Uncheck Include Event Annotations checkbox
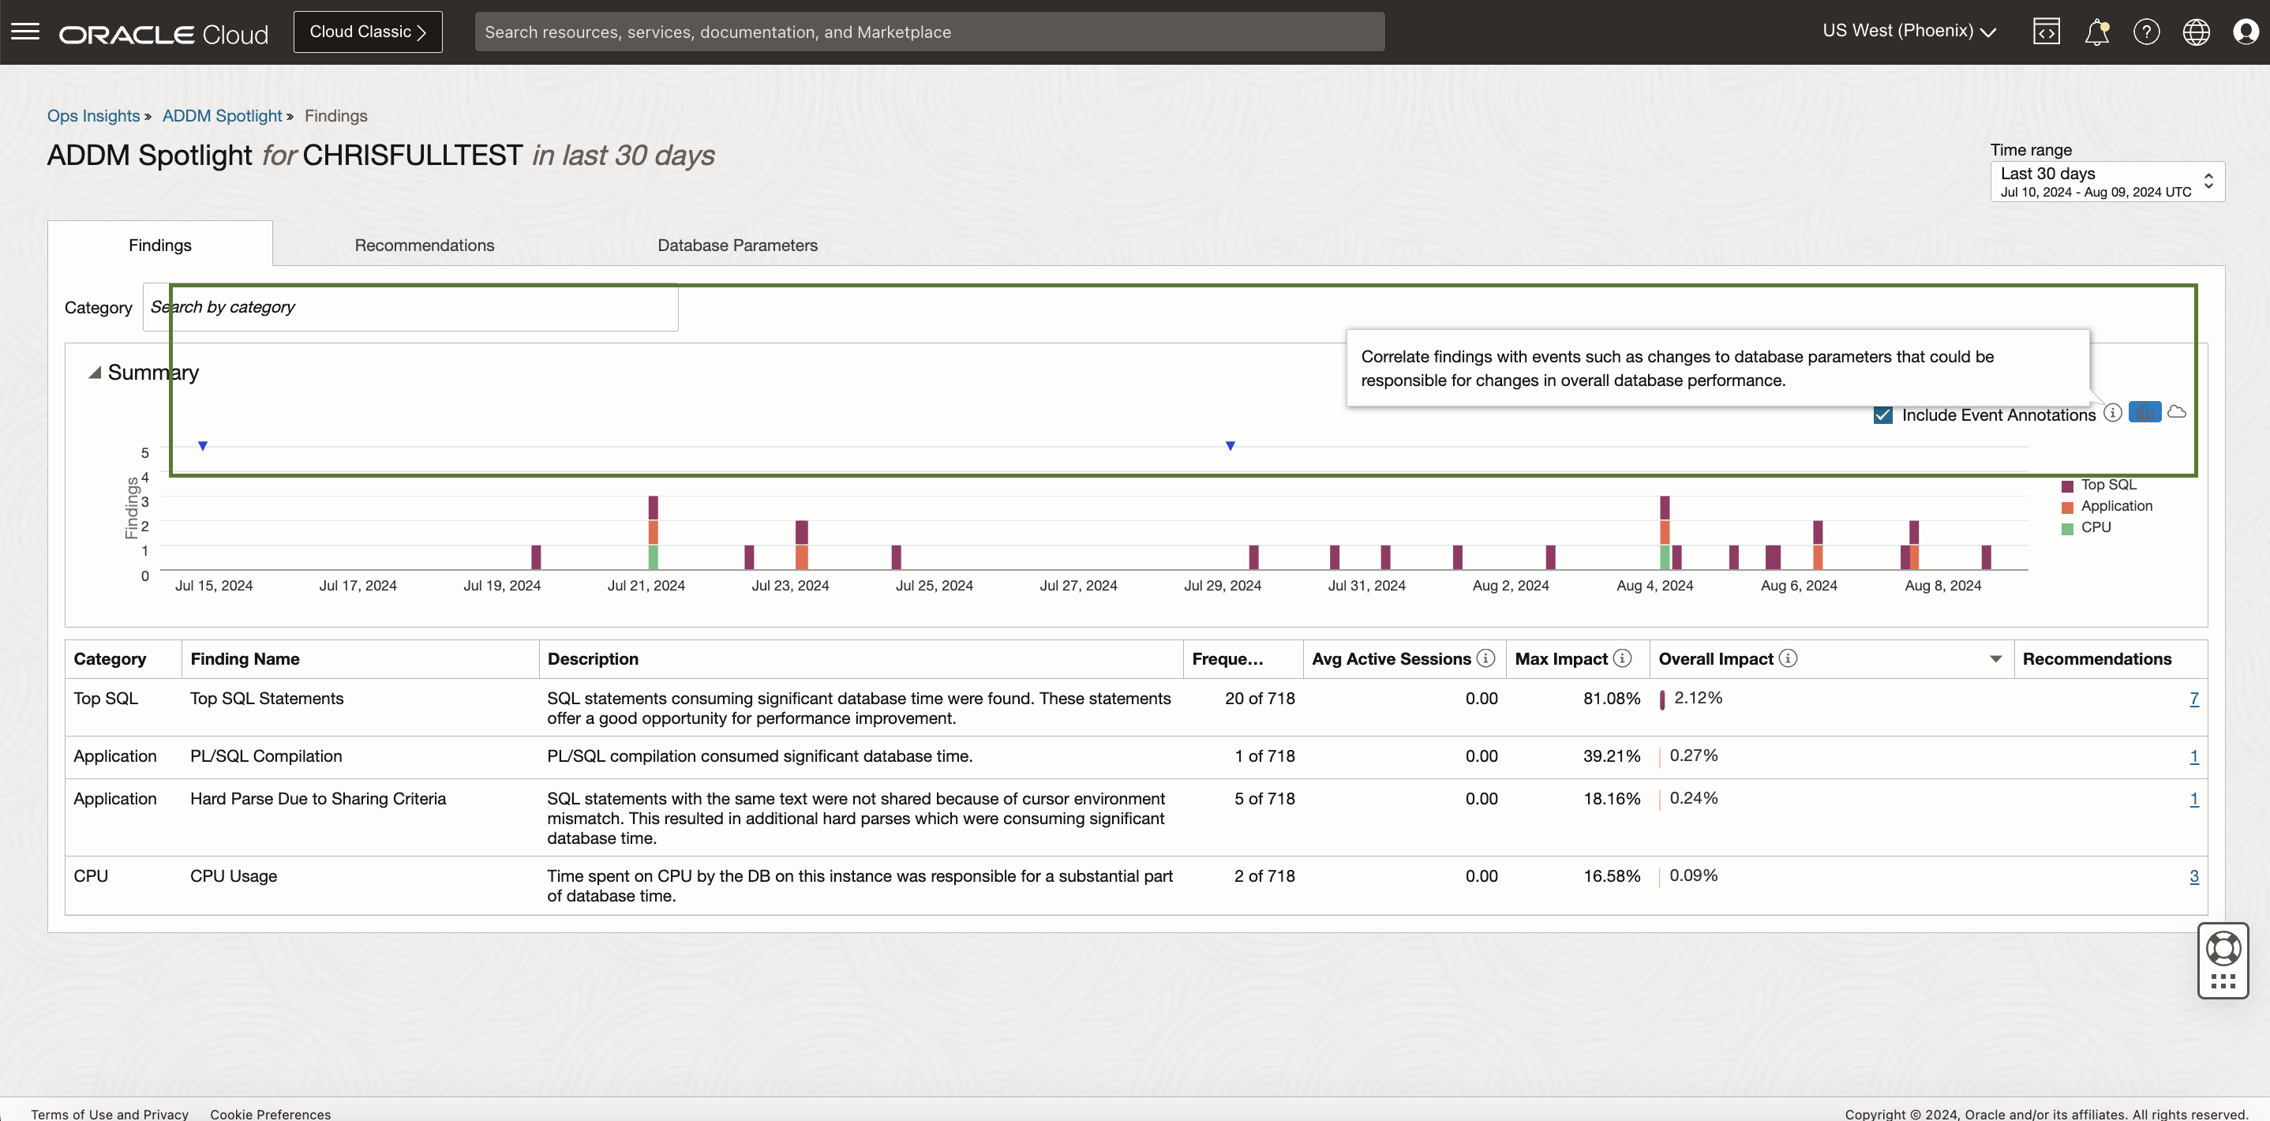This screenshot has height=1121, width=2270. [1883, 415]
